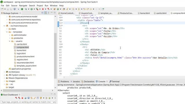Collapse the src/main/resources folder
This screenshot has height=104, width=185.
click(4, 26)
